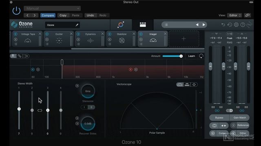Select Polar Sample vectorscope view
Image resolution: width=261 pixels, height=146 pixels.
(x=180, y=85)
